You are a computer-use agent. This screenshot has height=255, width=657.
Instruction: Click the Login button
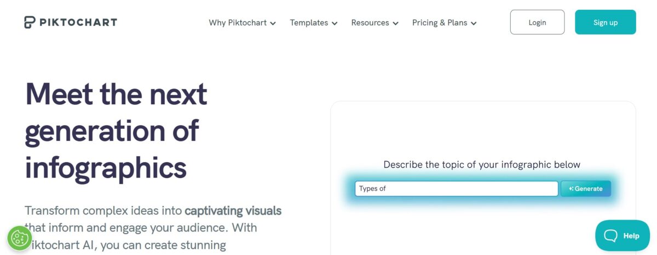tap(537, 22)
